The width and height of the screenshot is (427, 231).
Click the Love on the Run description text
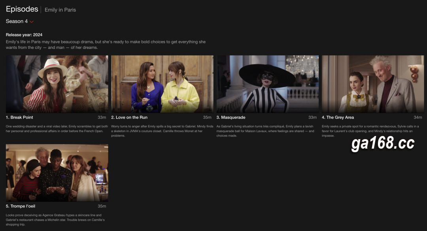pyautogui.click(x=162, y=131)
